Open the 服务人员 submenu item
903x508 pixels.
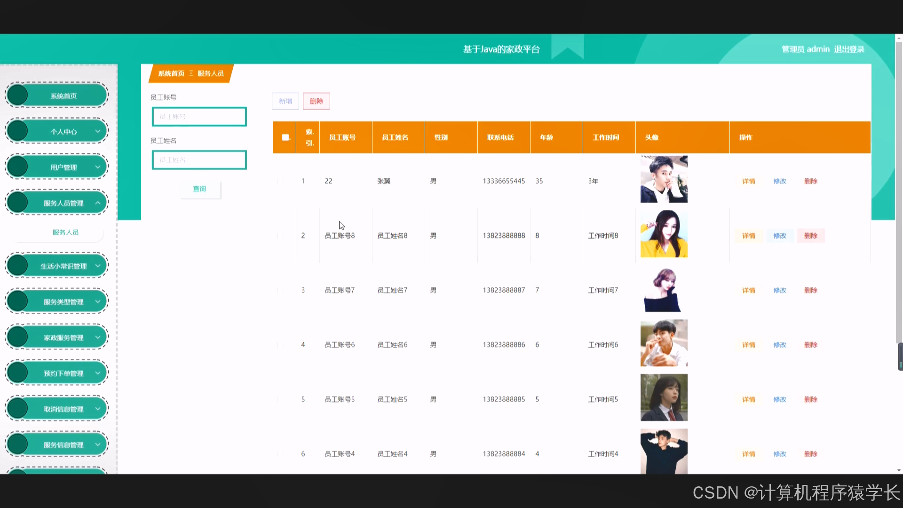pyautogui.click(x=65, y=232)
